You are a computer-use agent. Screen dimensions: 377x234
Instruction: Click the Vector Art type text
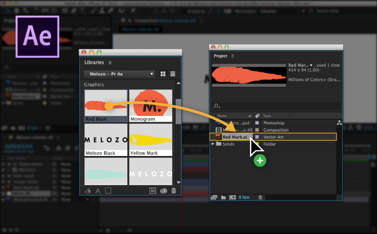click(x=274, y=137)
